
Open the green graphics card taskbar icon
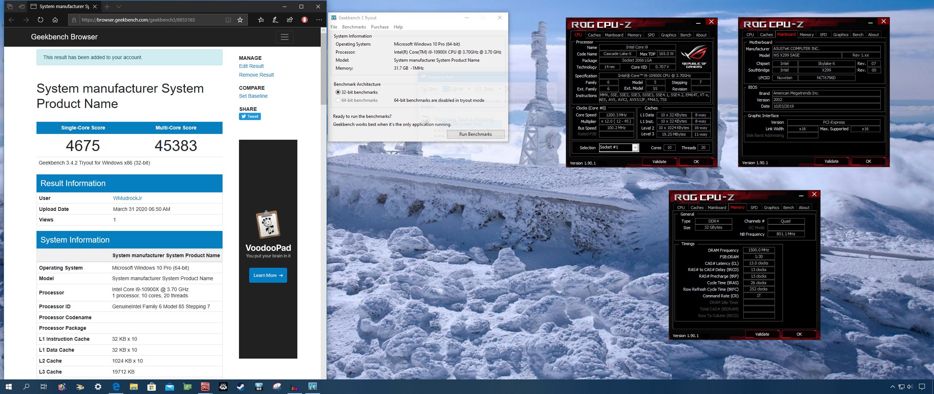[x=187, y=387]
